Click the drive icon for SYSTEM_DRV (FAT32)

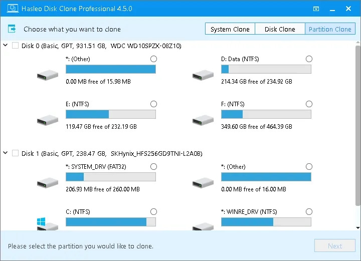click(48, 183)
